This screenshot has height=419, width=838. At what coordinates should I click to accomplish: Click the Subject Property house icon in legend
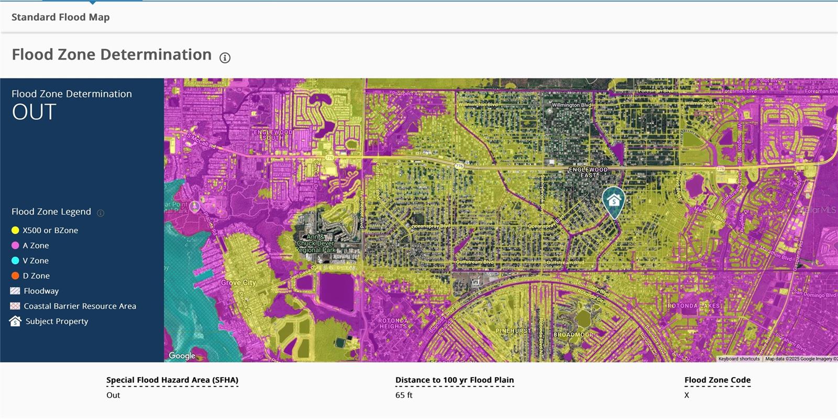pyautogui.click(x=15, y=321)
